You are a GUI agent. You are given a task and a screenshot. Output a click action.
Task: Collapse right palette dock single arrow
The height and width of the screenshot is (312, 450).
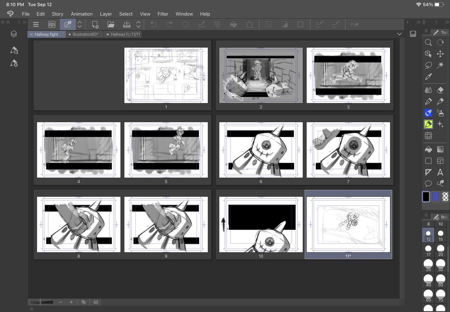tap(408, 22)
